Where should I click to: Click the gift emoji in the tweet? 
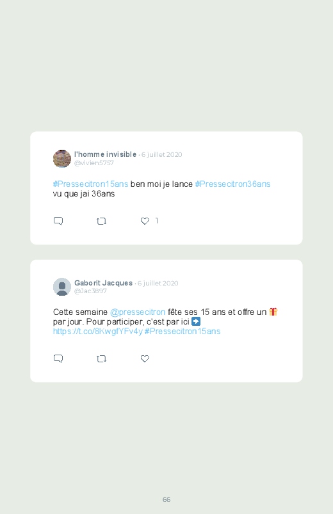click(x=273, y=312)
